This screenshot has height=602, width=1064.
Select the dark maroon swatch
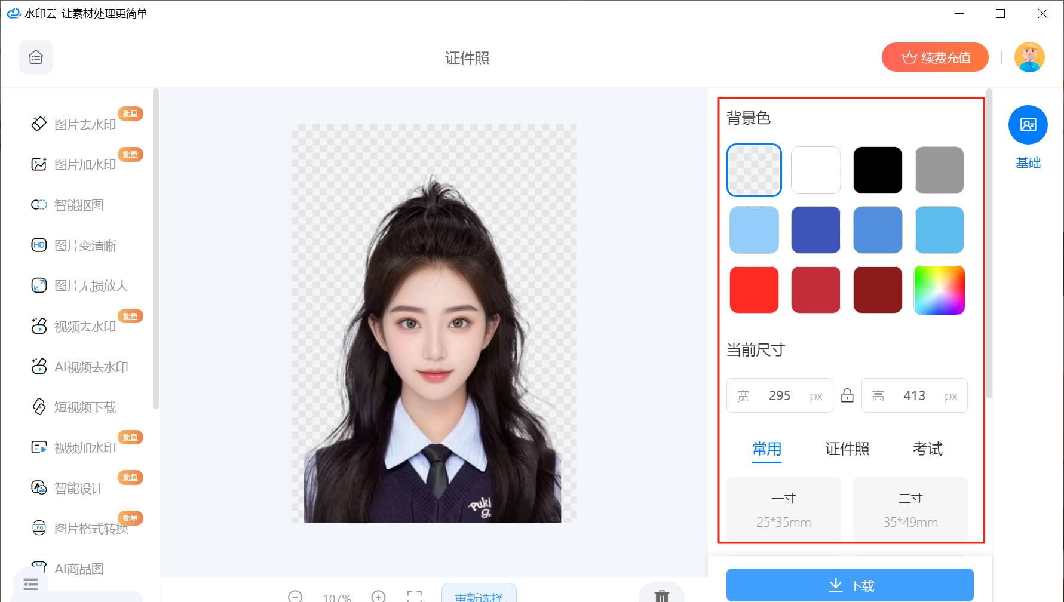878,290
